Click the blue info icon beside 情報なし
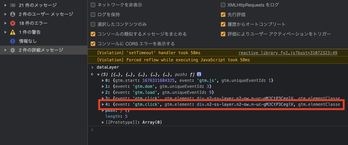This screenshot has width=348, height=145. click(x=13, y=41)
